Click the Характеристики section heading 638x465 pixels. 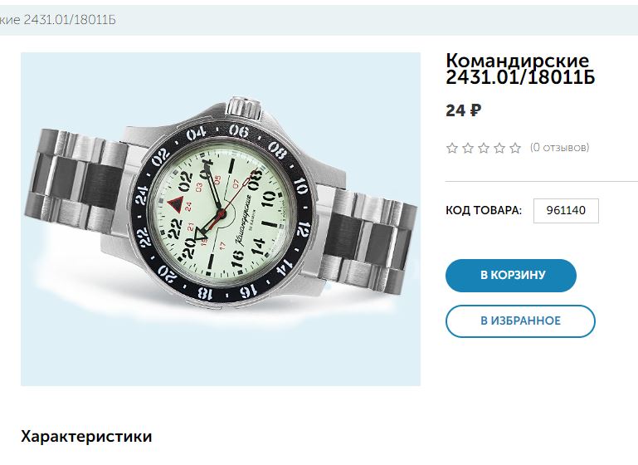tap(86, 437)
